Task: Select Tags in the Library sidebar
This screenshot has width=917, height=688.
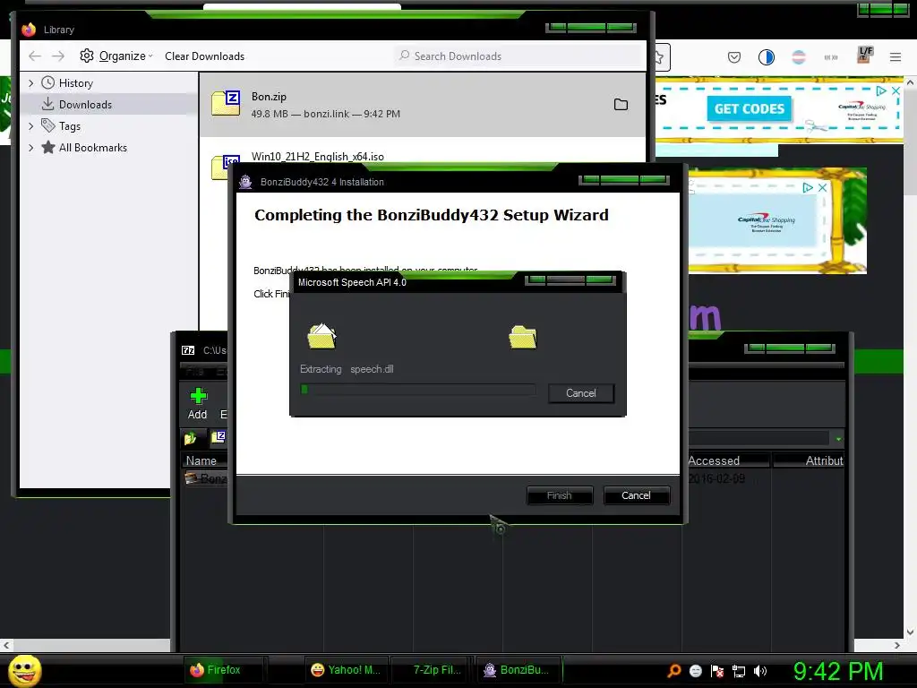Action: [70, 125]
